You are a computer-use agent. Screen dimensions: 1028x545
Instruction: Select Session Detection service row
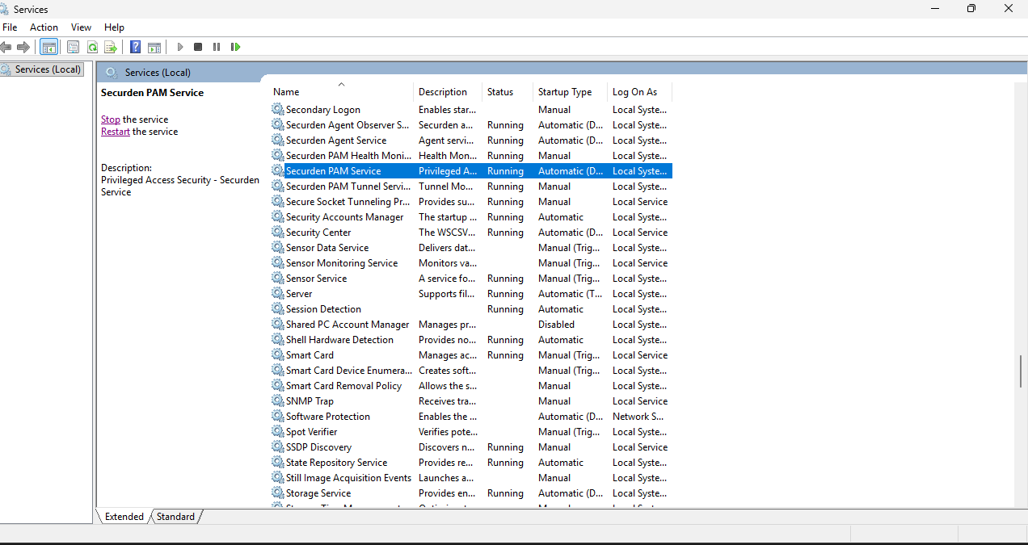(x=471, y=308)
